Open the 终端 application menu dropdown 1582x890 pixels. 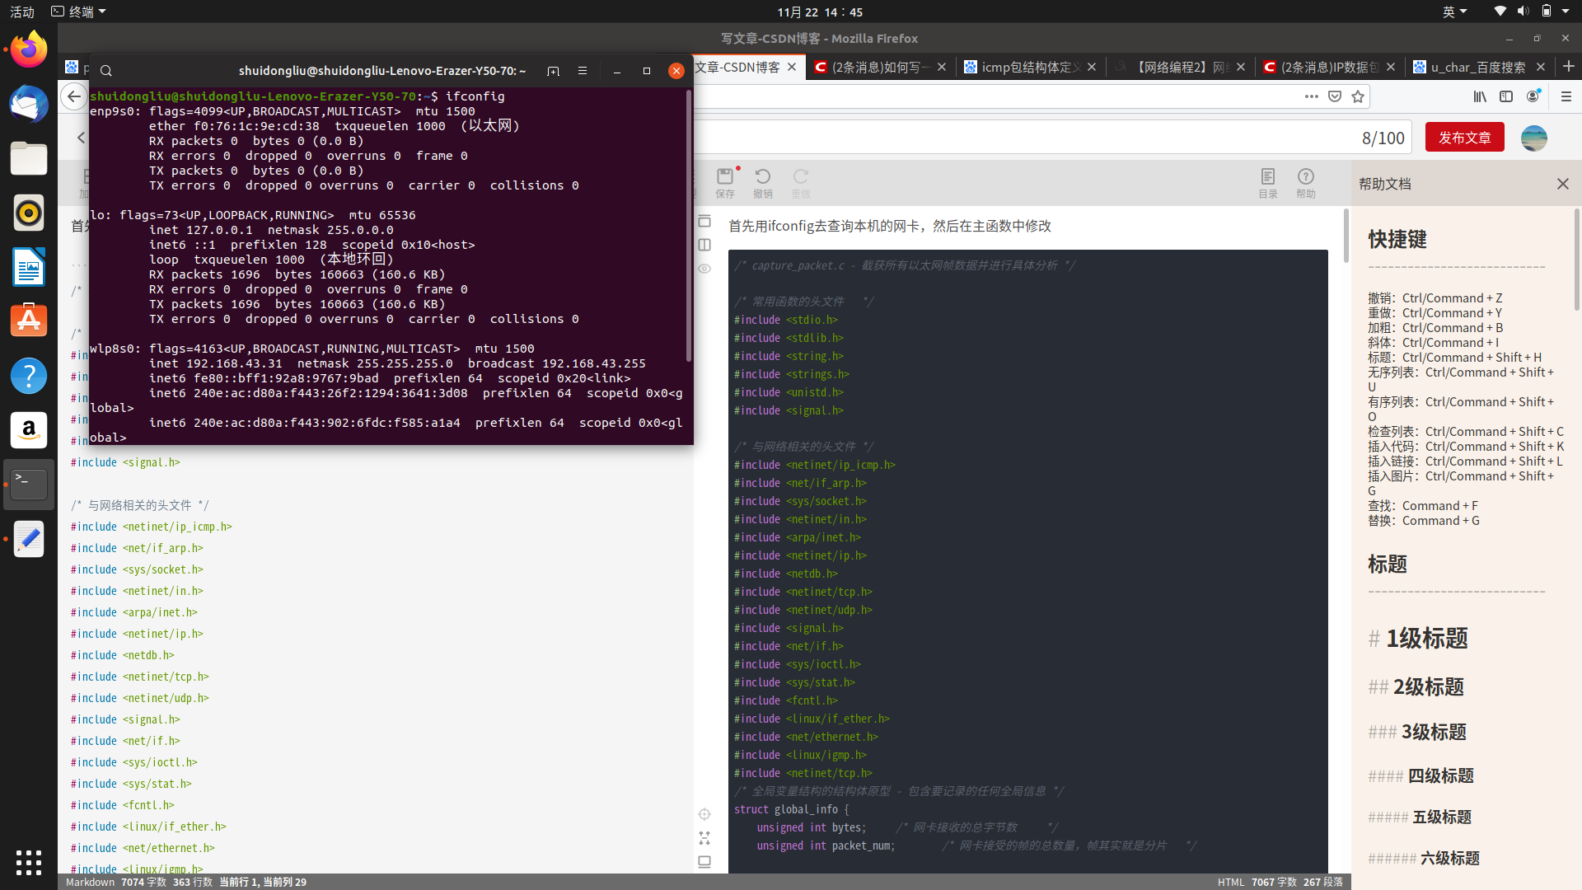tap(78, 12)
